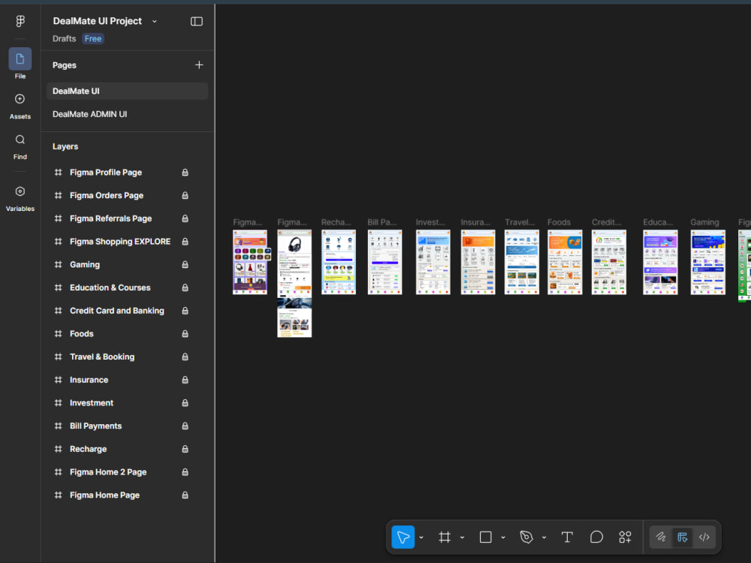Expand the shape tools options arrow
The image size is (751, 563).
pos(503,537)
